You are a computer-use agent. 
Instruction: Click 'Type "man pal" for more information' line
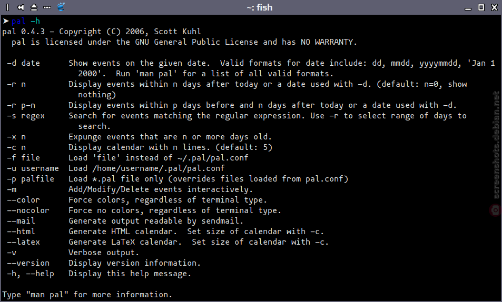click(x=87, y=295)
